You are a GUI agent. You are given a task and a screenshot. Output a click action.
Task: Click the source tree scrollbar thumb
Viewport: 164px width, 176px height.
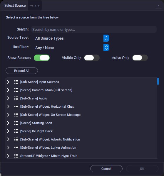pos(158,81)
